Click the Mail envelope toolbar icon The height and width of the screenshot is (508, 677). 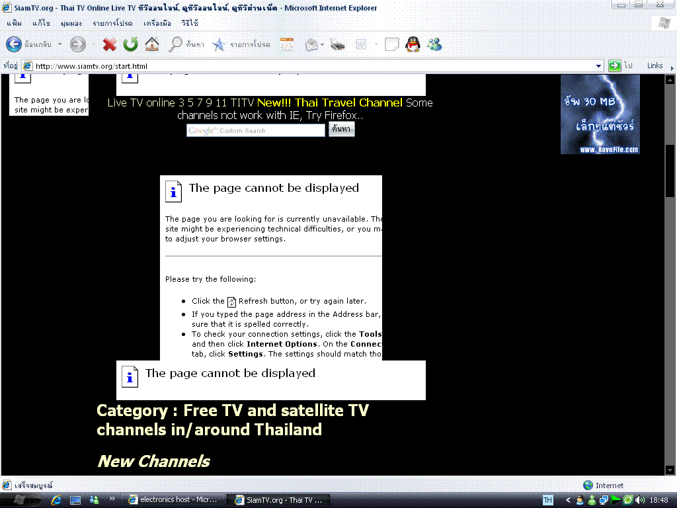point(311,44)
